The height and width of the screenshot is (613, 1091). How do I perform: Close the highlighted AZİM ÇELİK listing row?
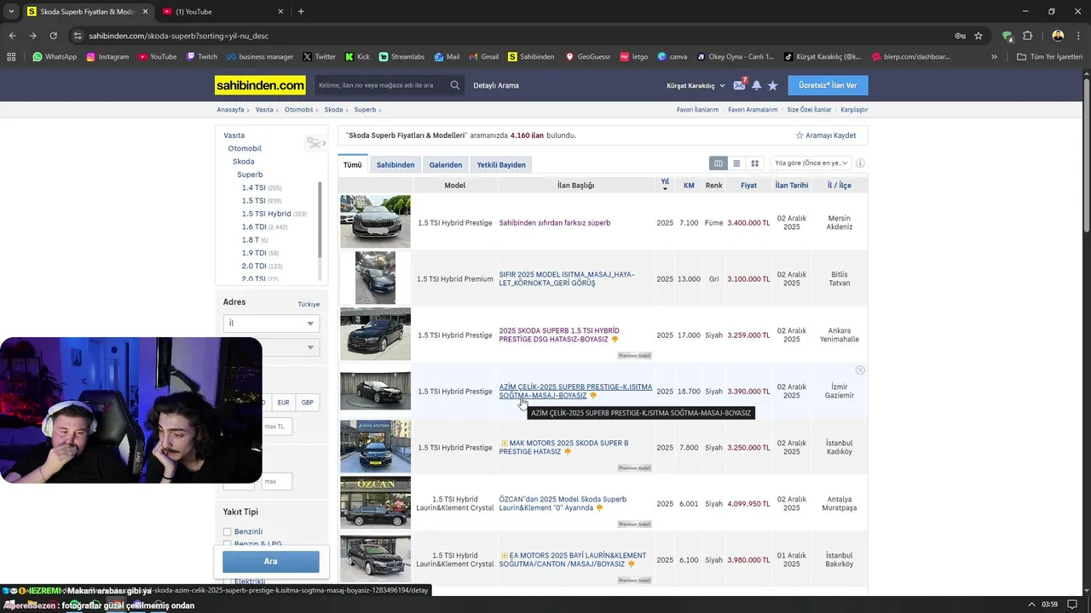[x=860, y=370]
